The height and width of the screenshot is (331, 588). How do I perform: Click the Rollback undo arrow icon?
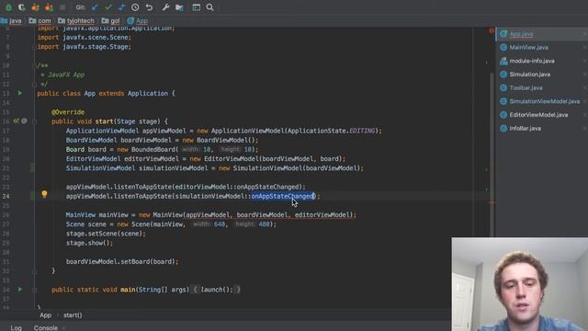(149, 7)
